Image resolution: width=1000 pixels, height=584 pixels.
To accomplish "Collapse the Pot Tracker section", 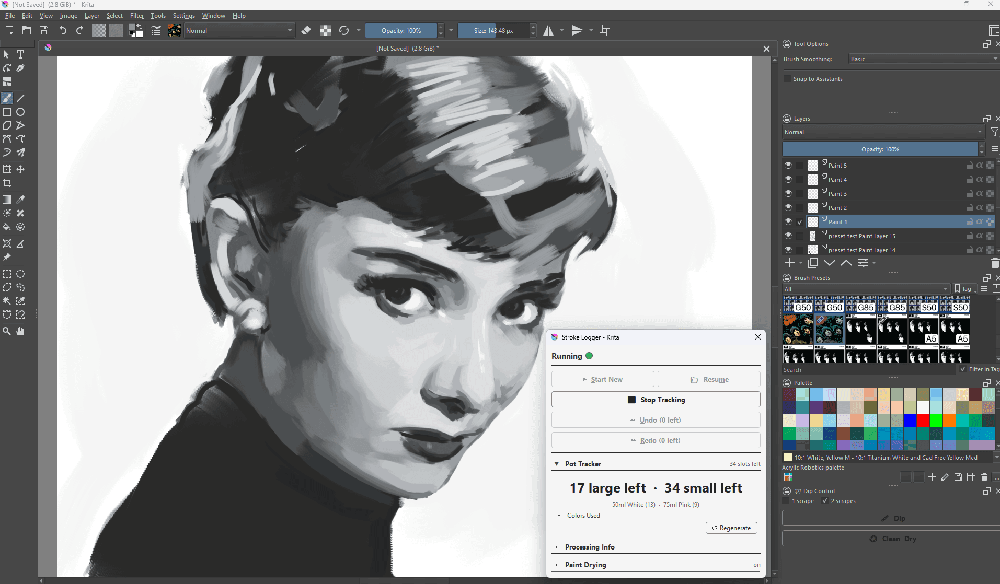I will point(557,464).
